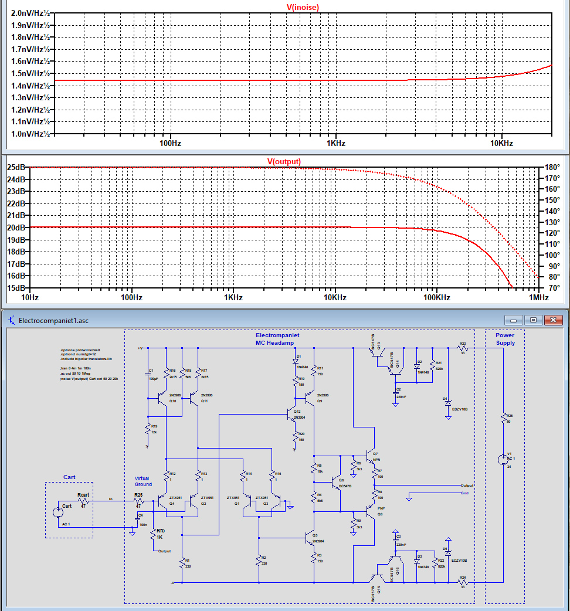Click the 130° phase axis label
The image size is (570, 611).
(552, 222)
